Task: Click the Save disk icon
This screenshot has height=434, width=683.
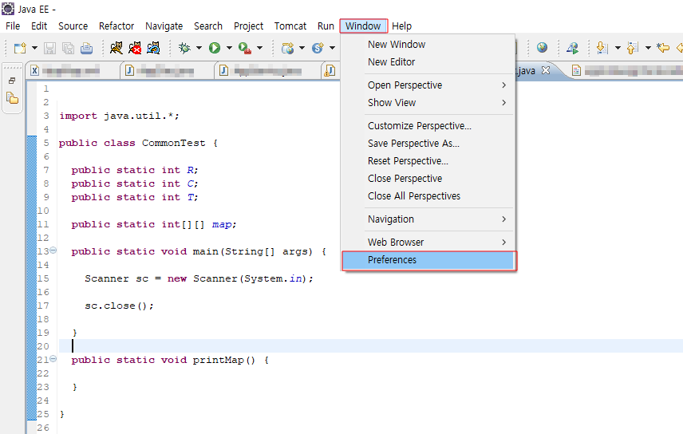Action: 49,48
